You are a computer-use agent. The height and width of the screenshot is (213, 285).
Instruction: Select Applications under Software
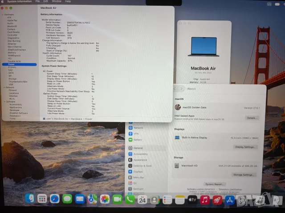[16, 107]
